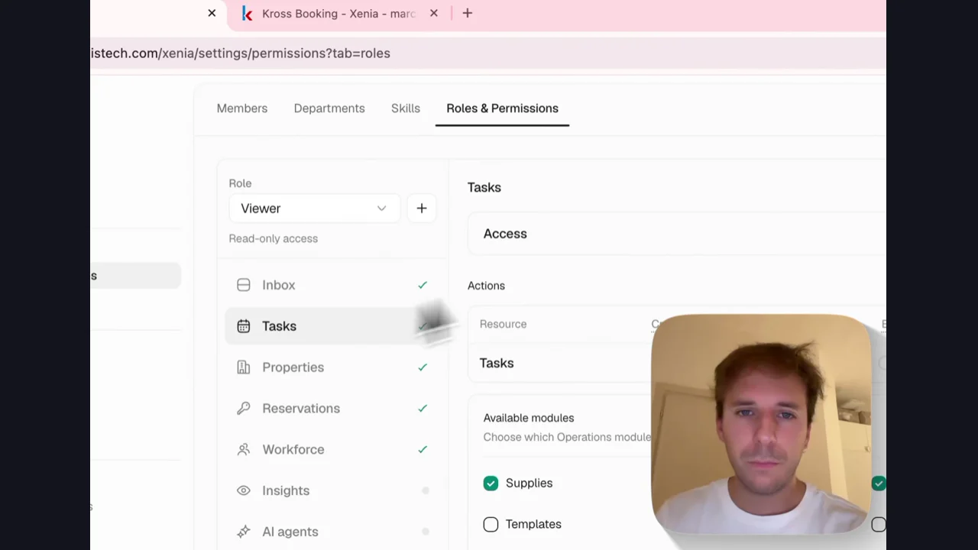Click the Kross Booking tab favicon
This screenshot has width=978, height=550.
click(x=247, y=14)
